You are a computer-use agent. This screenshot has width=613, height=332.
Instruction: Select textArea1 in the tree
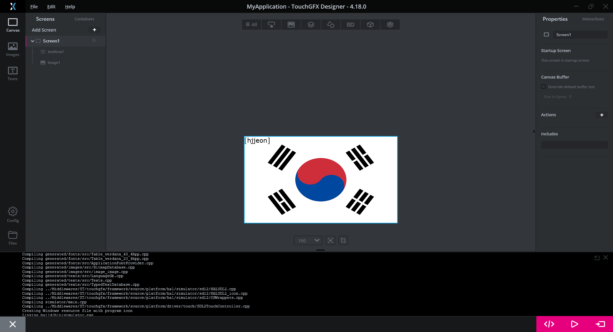pos(56,52)
